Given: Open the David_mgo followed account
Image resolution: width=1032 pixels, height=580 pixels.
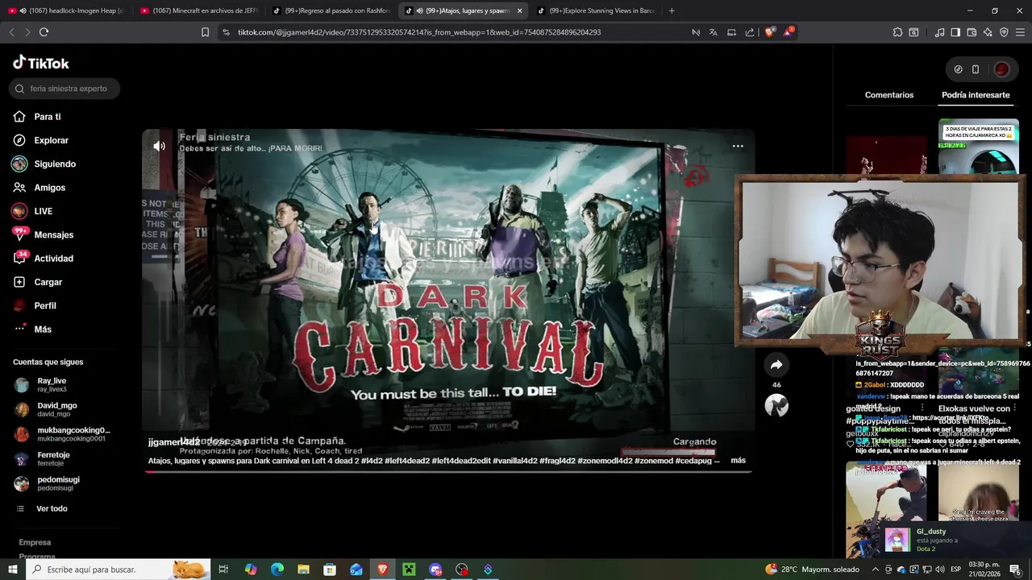Looking at the screenshot, I should click(x=56, y=409).
